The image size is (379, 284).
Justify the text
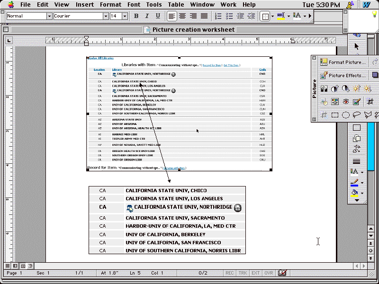click(204, 16)
